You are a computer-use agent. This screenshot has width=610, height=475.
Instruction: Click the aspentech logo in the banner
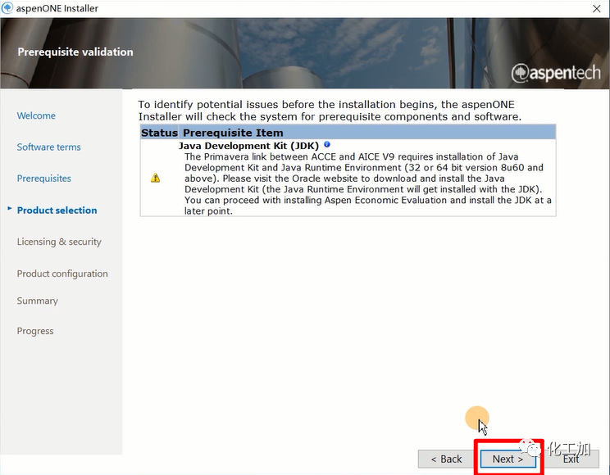coord(556,73)
